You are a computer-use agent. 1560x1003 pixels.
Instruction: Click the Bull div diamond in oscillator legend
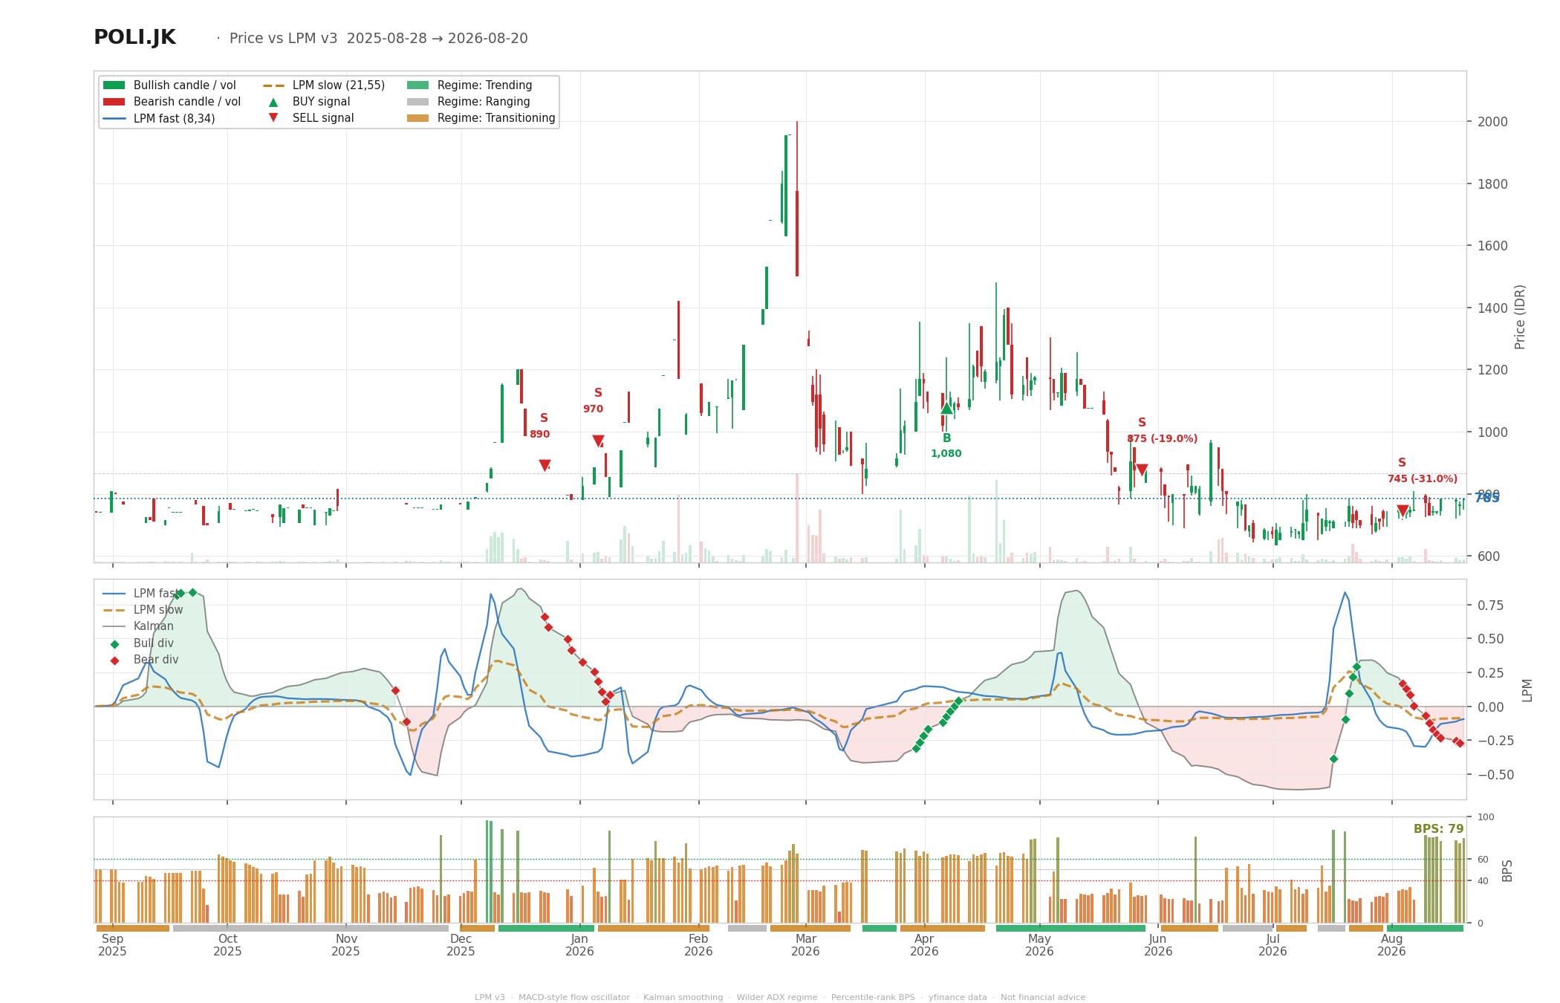point(114,644)
